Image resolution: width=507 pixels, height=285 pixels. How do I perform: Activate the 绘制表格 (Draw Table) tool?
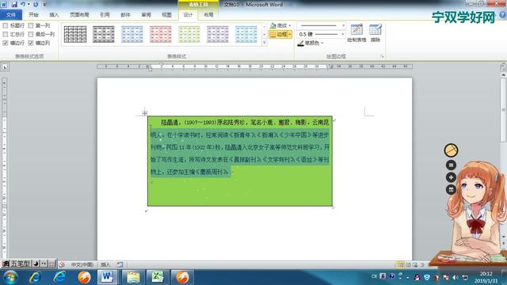[356, 33]
